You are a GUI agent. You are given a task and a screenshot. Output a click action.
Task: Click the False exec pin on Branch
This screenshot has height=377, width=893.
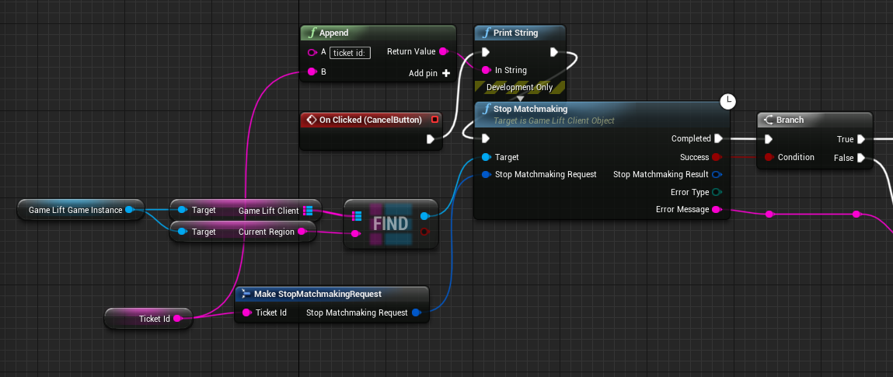tap(861, 158)
